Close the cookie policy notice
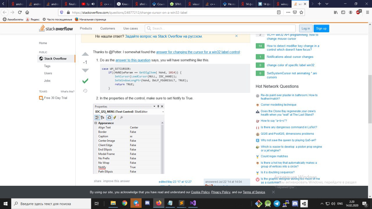The height and width of the screenshot is (209, 372). (273, 192)
